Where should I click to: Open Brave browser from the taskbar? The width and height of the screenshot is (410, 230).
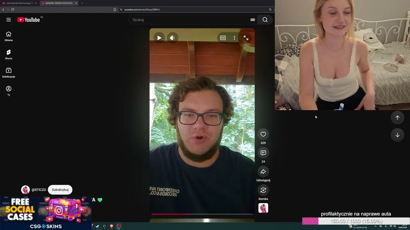[111, 226]
